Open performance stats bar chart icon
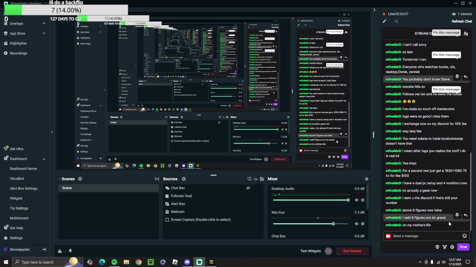 pyautogui.click(x=60, y=251)
